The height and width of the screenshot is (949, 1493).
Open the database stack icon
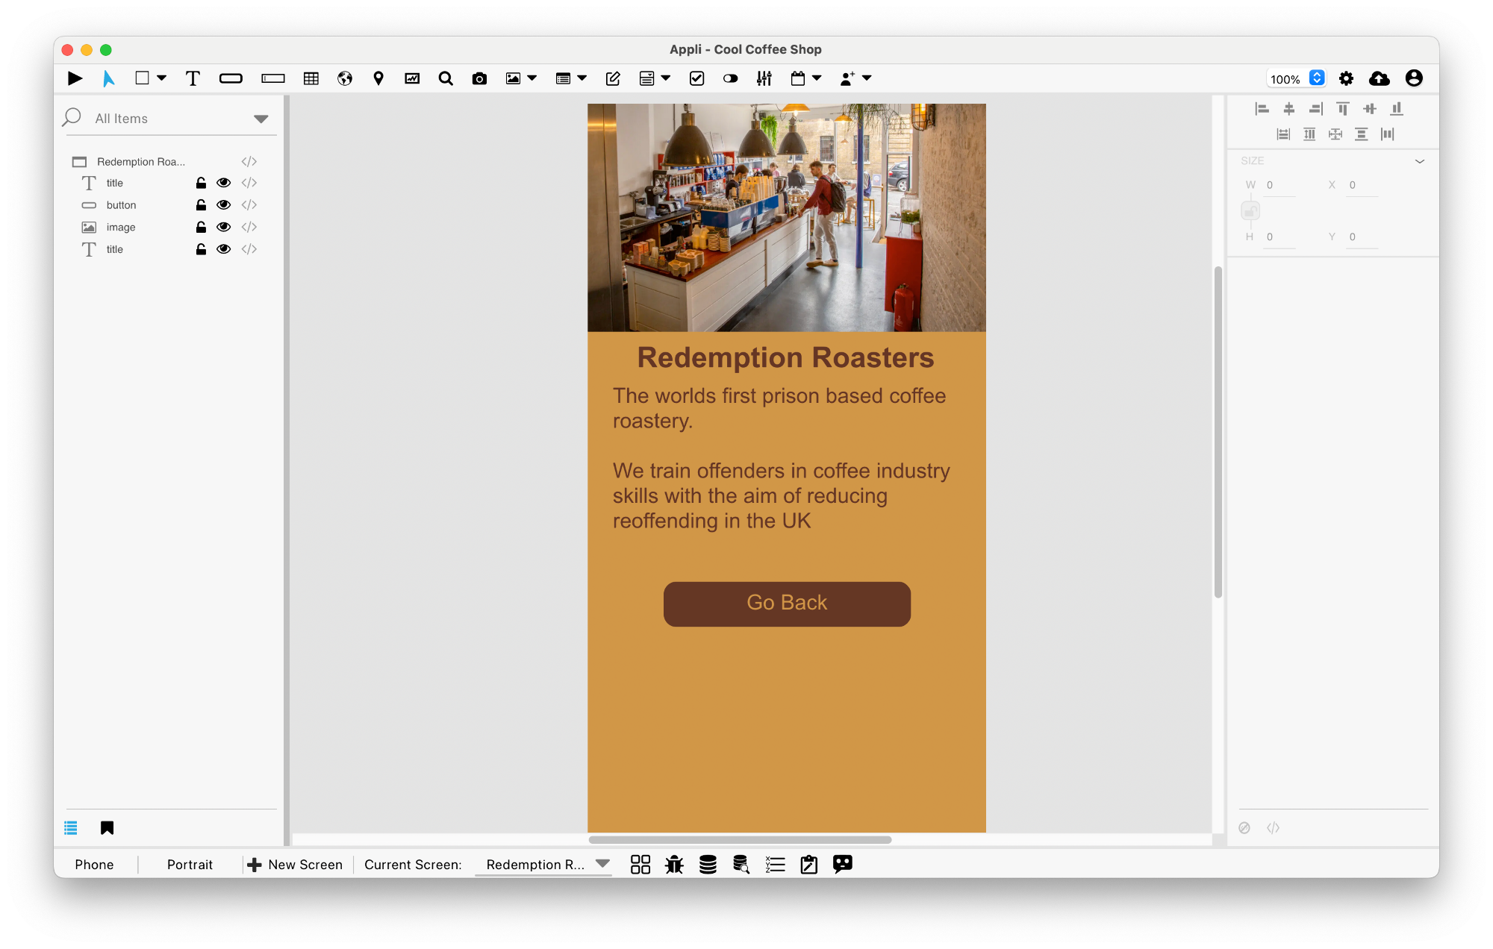click(x=708, y=865)
